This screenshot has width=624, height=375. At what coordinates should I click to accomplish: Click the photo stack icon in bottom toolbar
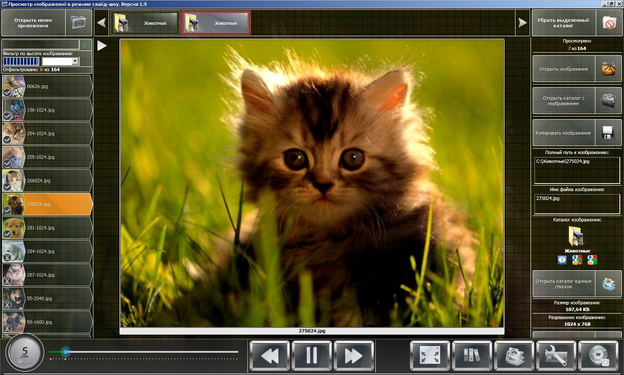click(514, 356)
